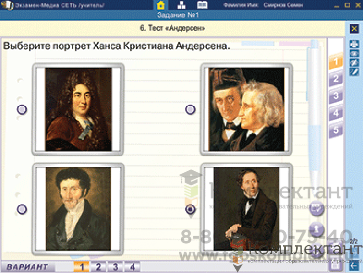Switch to variant 4 at bottom

[x=132, y=267]
